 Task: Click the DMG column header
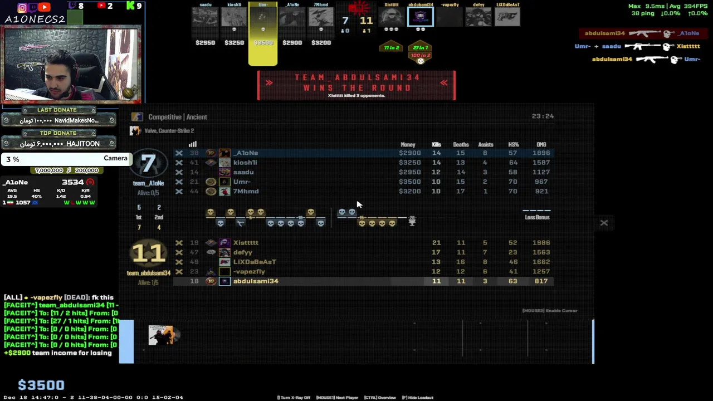(541, 145)
